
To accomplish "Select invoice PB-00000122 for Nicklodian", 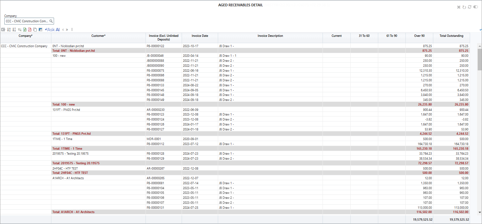I will [155, 46].
